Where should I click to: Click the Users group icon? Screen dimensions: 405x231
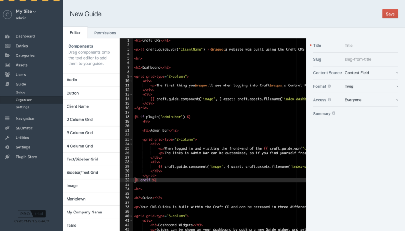coord(7,75)
